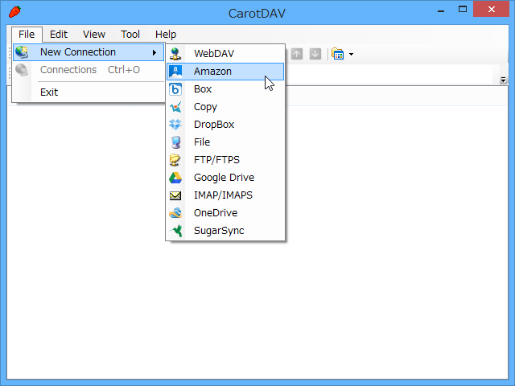Expand the New Connection submenu arrow
Viewport: 515px width, 386px height.
coord(154,52)
